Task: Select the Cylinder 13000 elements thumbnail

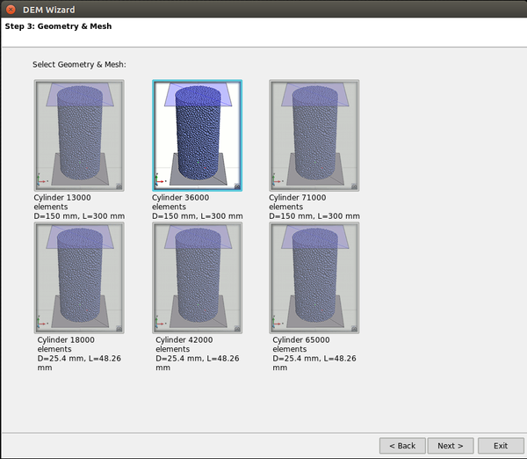Action: point(79,135)
